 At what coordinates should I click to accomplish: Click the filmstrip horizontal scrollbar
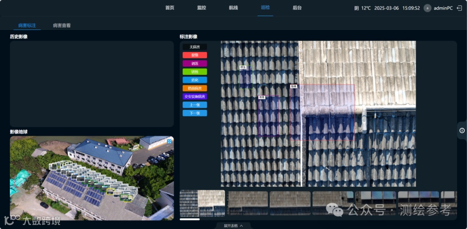click(x=190, y=219)
